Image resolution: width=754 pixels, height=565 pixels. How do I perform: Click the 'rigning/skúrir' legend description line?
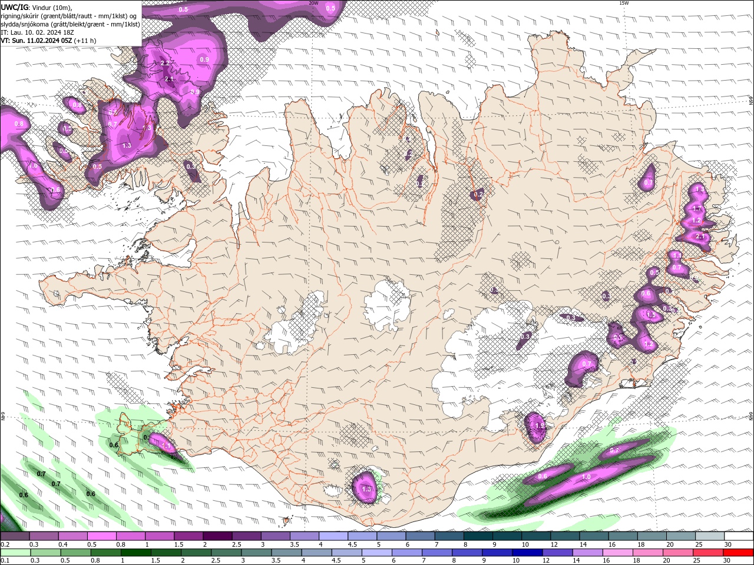tap(70, 16)
